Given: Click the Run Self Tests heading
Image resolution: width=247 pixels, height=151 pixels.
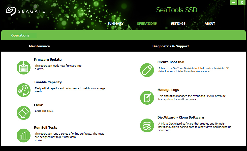Looking at the screenshot, I should [x=46, y=127].
